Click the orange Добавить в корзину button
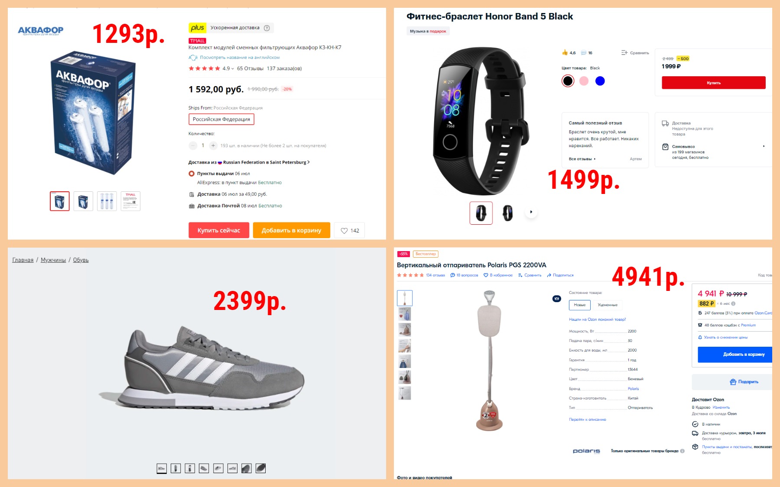Image resolution: width=780 pixels, height=487 pixels. (x=292, y=230)
